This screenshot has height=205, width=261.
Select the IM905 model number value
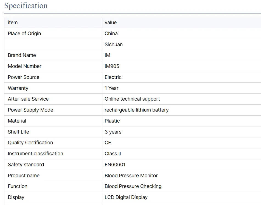[112, 66]
